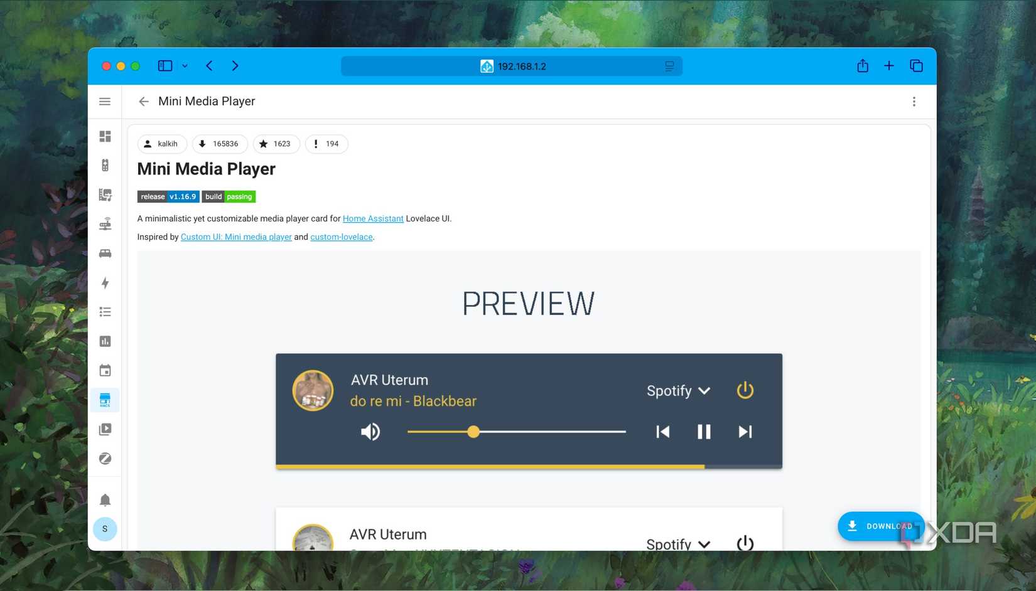The height and width of the screenshot is (591, 1036).
Task: Open the Spotify source dropdown
Action: point(678,390)
